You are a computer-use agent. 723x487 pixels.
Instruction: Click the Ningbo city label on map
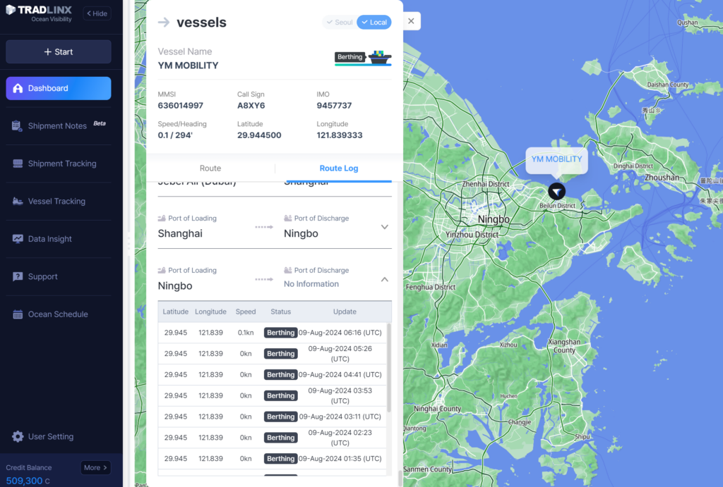494,219
